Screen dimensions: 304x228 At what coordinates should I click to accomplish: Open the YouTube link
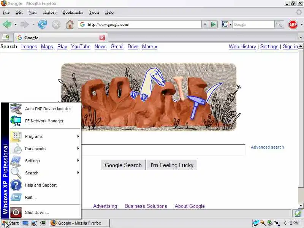click(81, 46)
